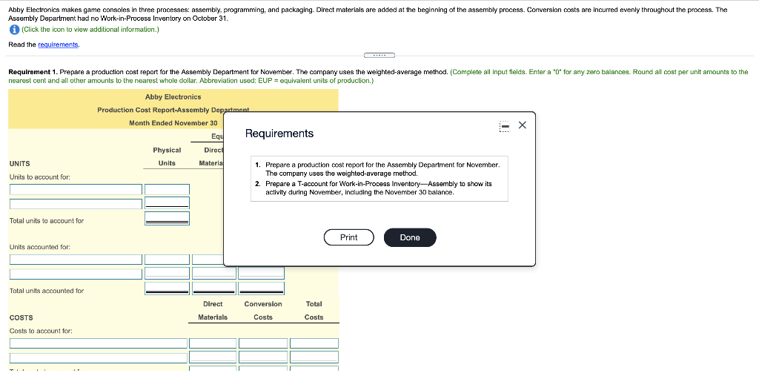Select Physical Units field for Total units accounted for

click(x=167, y=288)
